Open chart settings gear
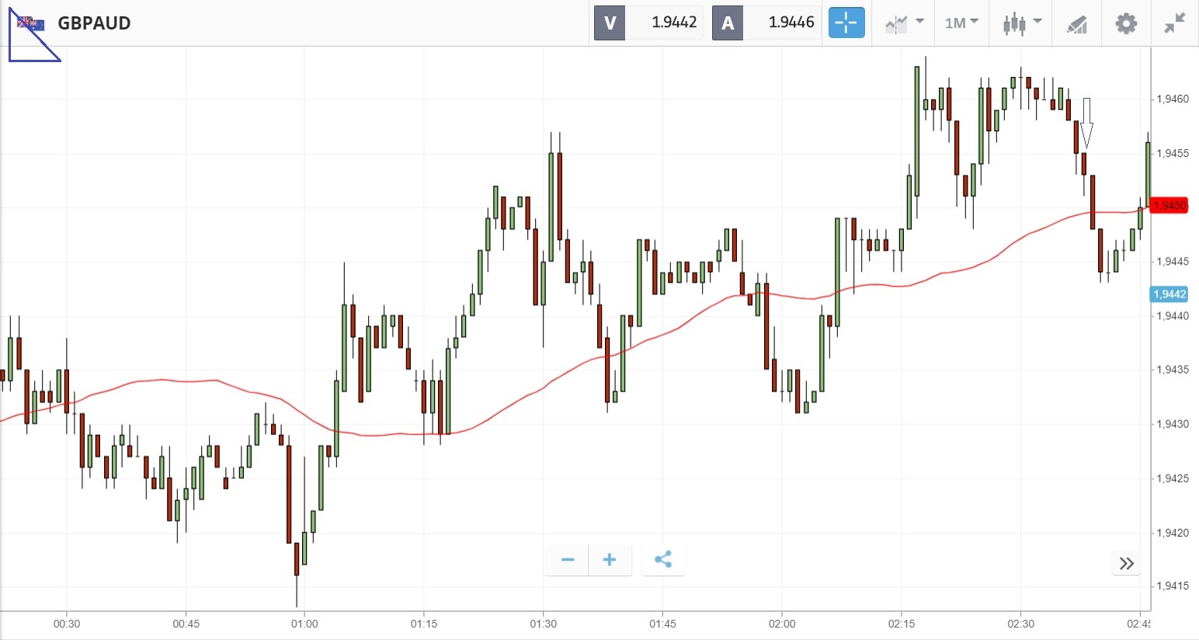This screenshot has height=640, width=1199. point(1126,23)
